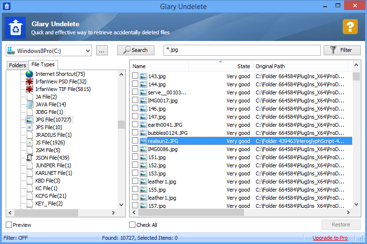Click the IrfanView TIF File icon
This screenshot has height=244, width=367.
(x=29, y=89)
